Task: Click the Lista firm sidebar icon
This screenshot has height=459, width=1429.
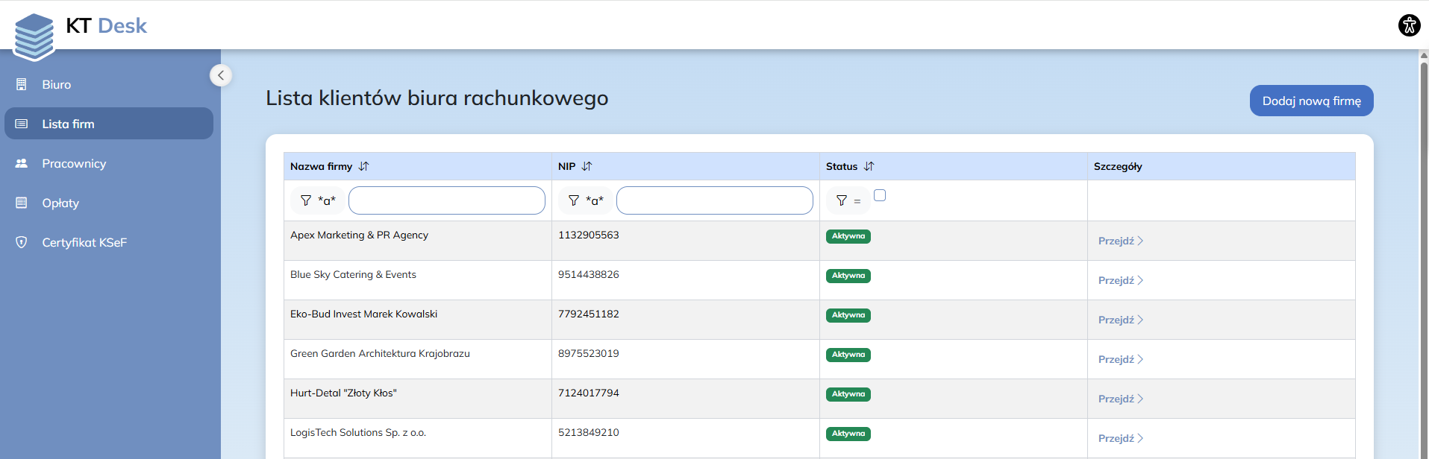Action: pyautogui.click(x=22, y=124)
